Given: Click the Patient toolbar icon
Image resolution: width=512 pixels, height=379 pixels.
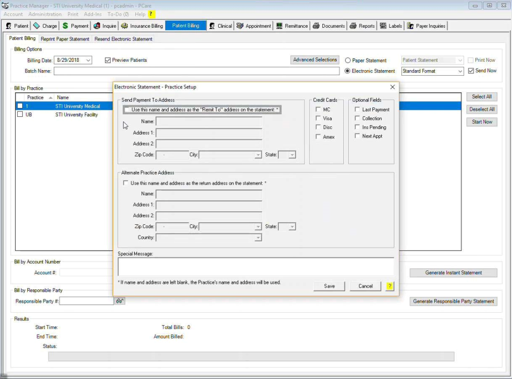Looking at the screenshot, I should pos(9,26).
